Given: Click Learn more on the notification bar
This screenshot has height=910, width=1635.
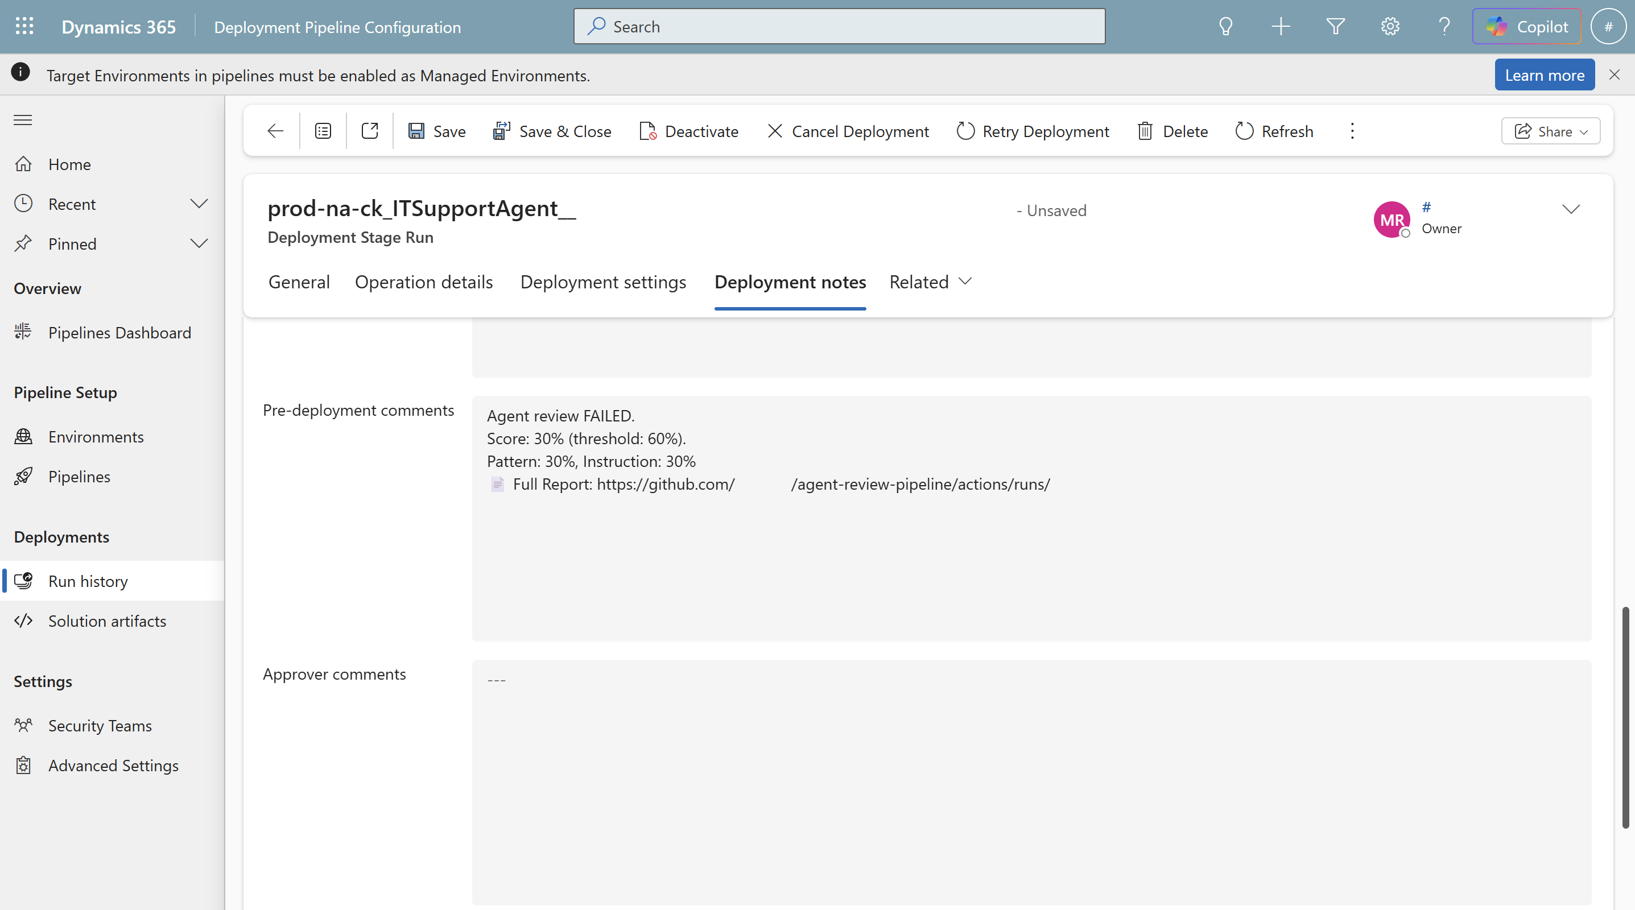Looking at the screenshot, I should point(1544,75).
